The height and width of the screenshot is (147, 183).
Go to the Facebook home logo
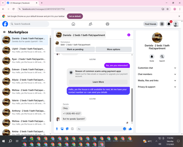pos(5,24)
